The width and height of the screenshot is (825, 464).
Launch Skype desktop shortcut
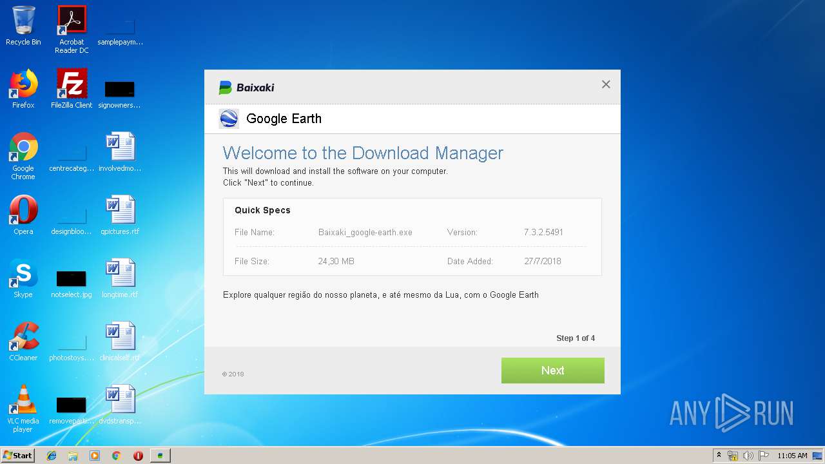[x=23, y=278]
